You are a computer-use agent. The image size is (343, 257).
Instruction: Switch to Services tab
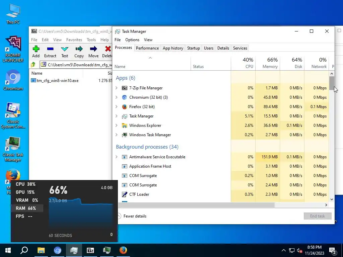click(240, 48)
